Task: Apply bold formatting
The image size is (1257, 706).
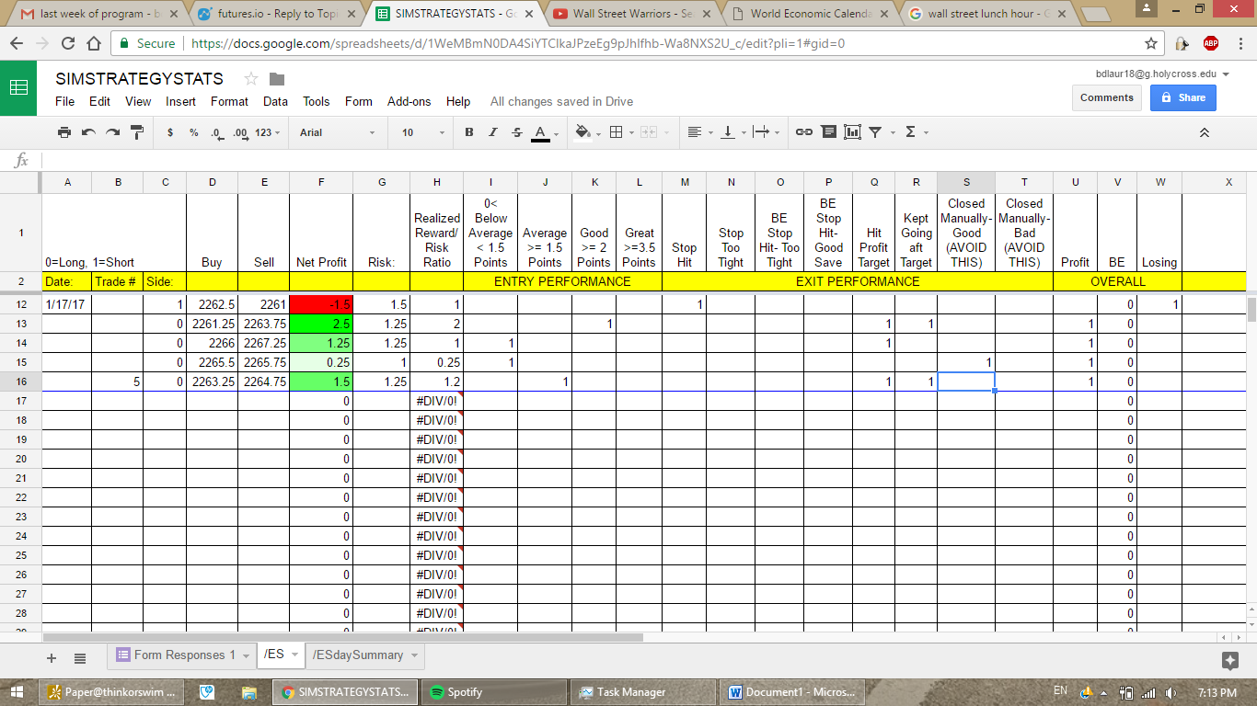Action: (x=469, y=132)
